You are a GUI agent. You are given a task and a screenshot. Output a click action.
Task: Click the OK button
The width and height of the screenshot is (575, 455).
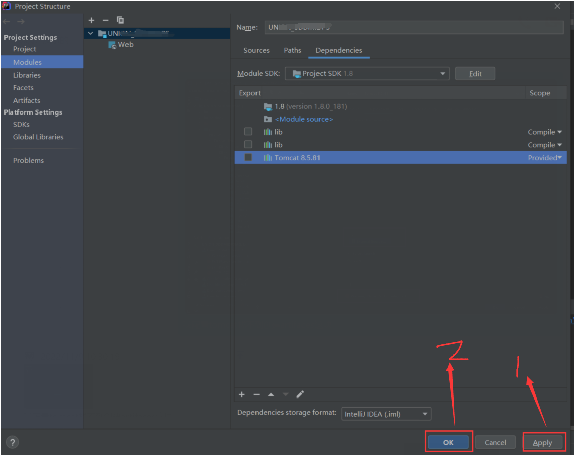pos(448,442)
